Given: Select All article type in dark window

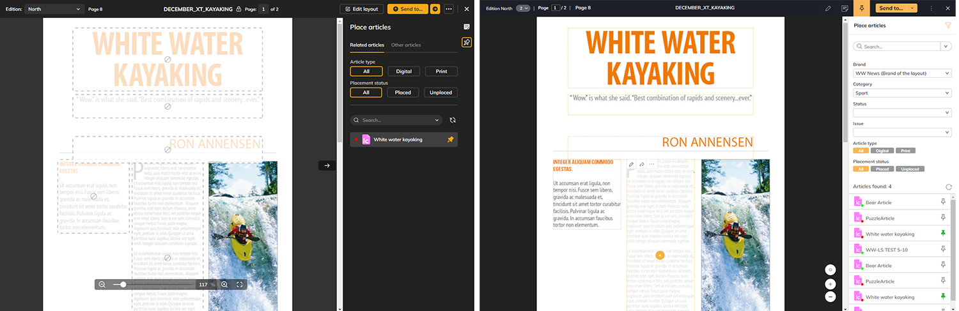Looking at the screenshot, I should tap(366, 72).
